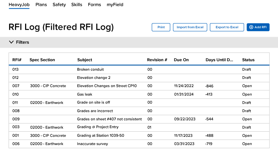Open RFI 012 row number

[x=15, y=78]
